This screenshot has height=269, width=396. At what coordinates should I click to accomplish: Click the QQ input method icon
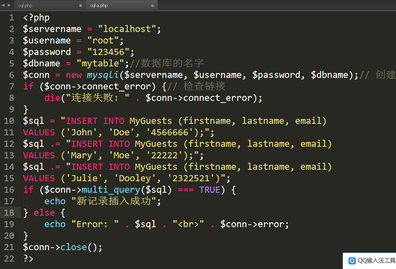tap(352, 261)
